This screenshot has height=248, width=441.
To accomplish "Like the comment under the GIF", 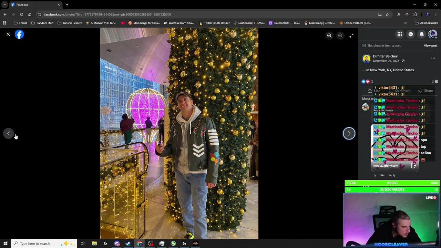I will coord(382,175).
